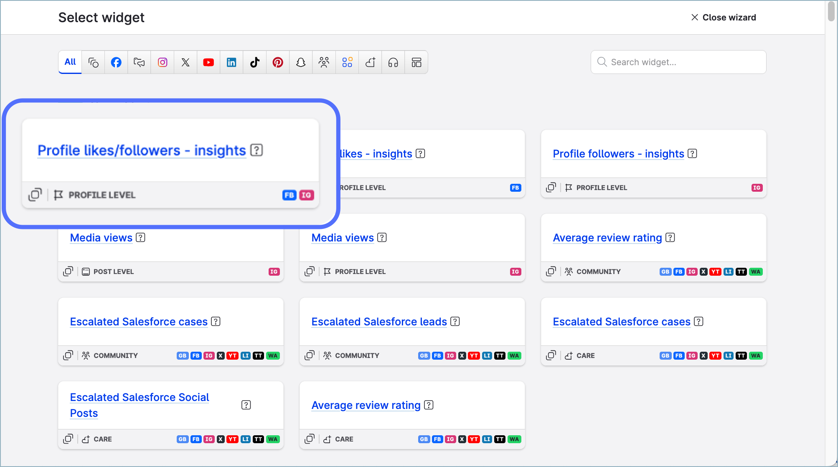Click the headphones Care filter icon
The image size is (838, 467).
click(393, 62)
